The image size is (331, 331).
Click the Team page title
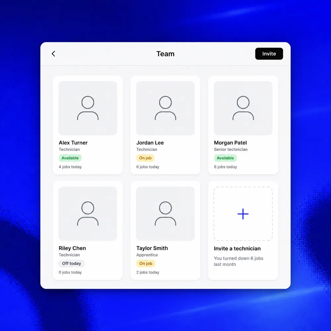point(165,54)
